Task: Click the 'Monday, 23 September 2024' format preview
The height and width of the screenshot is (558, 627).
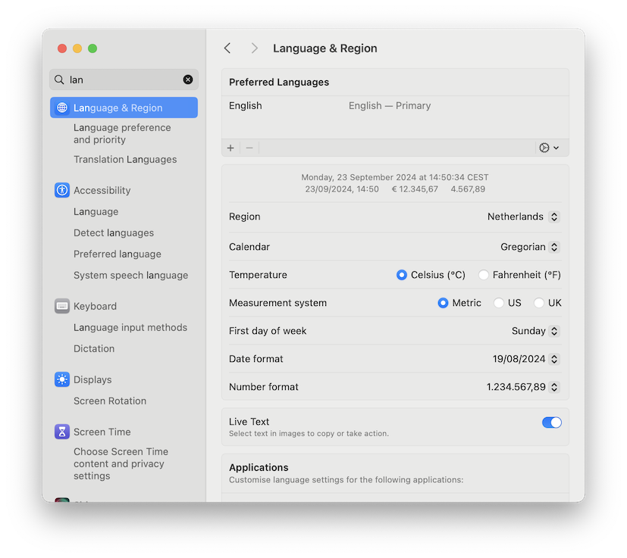Action: pyautogui.click(x=395, y=177)
